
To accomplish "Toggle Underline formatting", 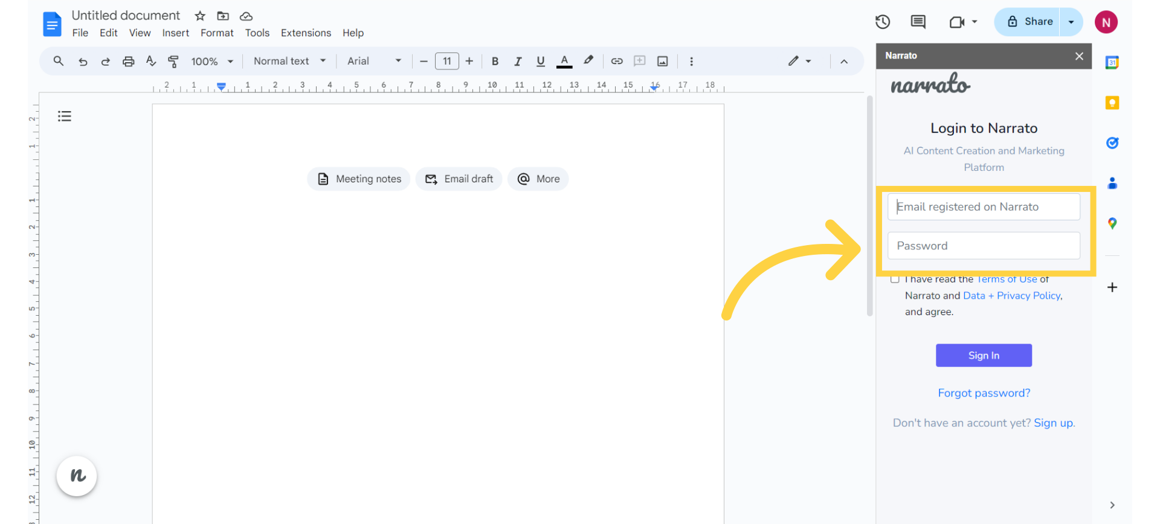I will [x=541, y=61].
